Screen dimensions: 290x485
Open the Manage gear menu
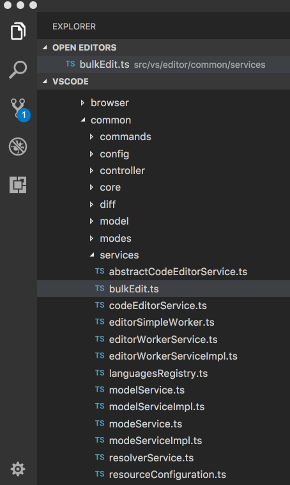pyautogui.click(x=18, y=469)
